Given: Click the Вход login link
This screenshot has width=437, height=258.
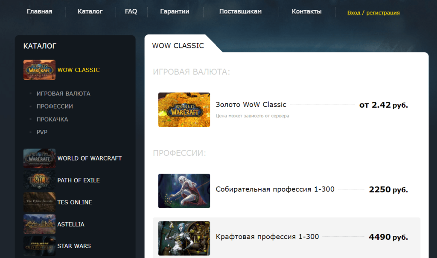Looking at the screenshot, I should click(354, 12).
